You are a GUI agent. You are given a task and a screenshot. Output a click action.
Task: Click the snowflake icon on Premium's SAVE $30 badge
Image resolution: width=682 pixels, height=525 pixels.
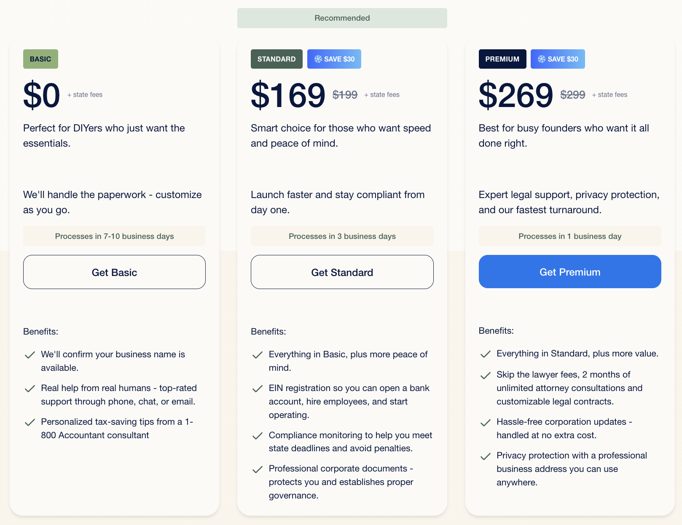pos(541,59)
